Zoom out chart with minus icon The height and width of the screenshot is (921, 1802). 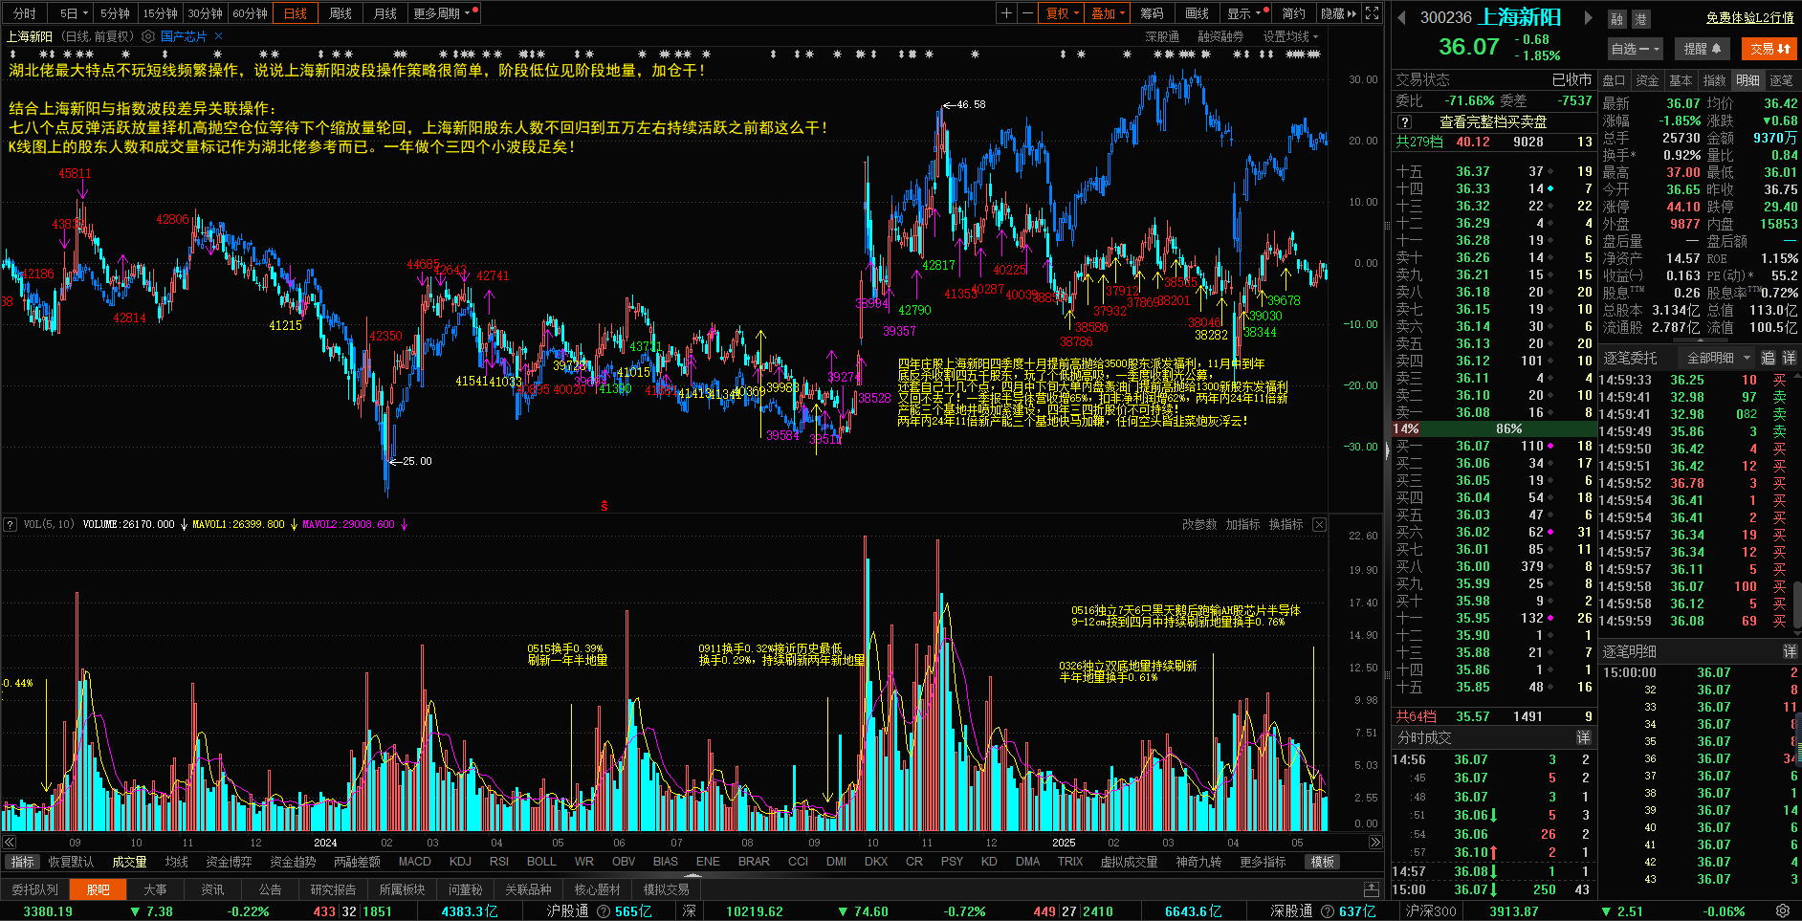point(1027,13)
